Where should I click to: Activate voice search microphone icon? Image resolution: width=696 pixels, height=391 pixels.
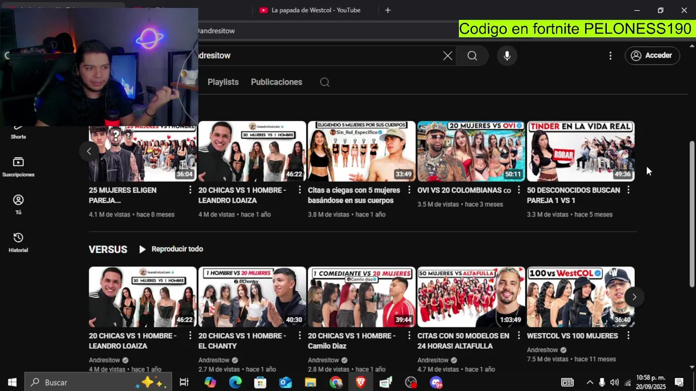click(x=507, y=55)
